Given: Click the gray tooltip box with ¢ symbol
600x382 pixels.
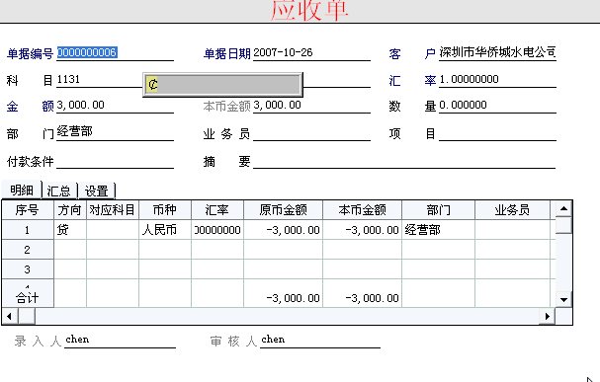Looking at the screenshot, I should click(x=222, y=85).
